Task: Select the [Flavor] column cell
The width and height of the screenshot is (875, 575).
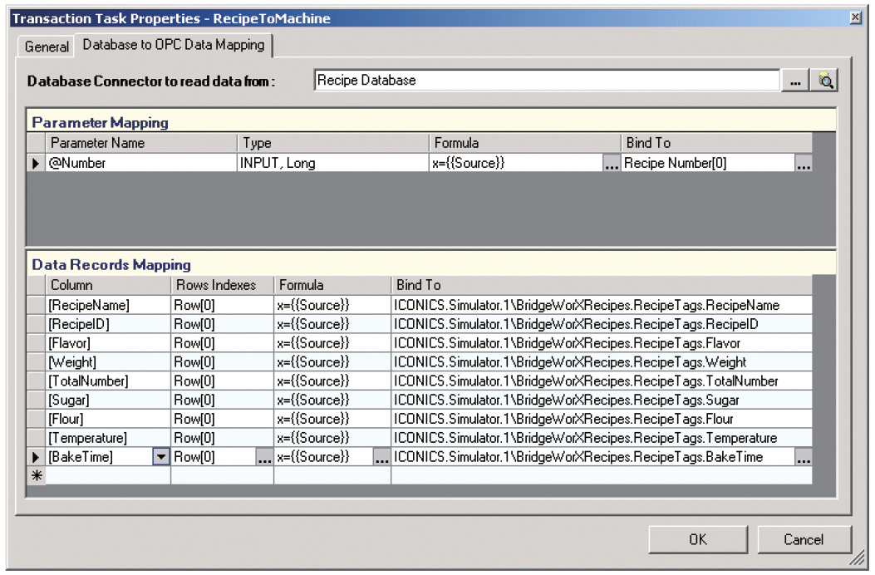Action: (x=108, y=343)
